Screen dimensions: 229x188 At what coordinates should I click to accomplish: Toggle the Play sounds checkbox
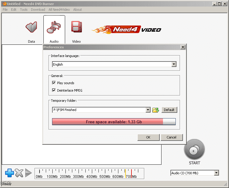[54, 83]
